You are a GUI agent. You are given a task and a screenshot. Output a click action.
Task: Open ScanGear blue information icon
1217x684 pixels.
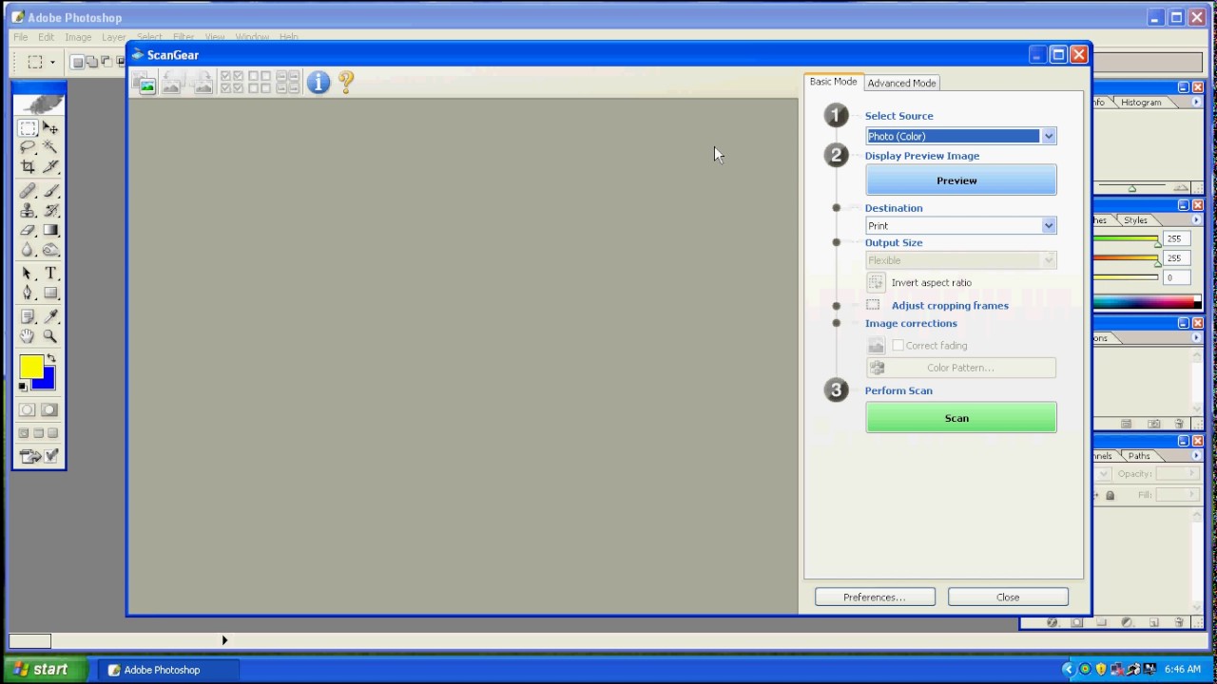click(319, 83)
